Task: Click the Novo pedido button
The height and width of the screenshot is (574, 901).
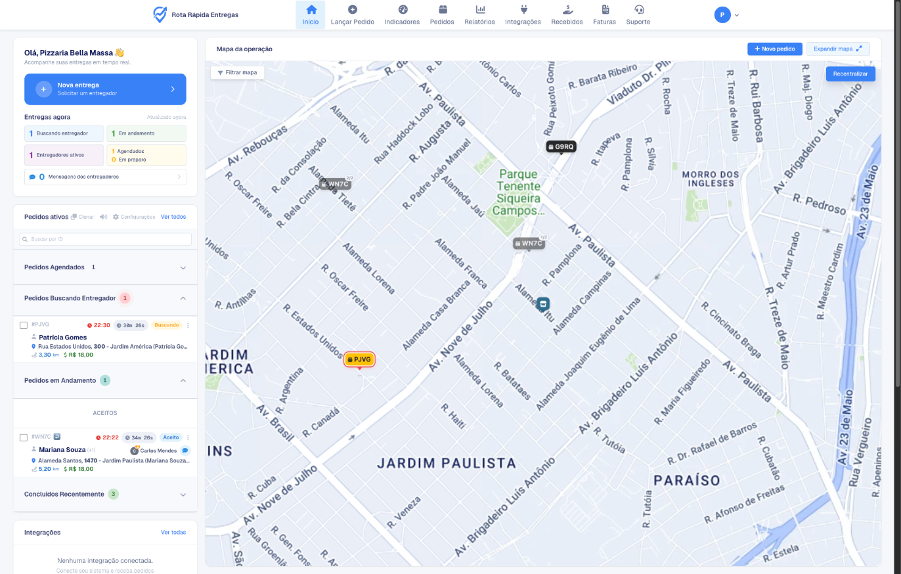Action: pos(775,49)
